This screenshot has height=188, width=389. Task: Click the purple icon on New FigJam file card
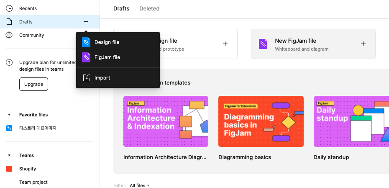click(263, 44)
